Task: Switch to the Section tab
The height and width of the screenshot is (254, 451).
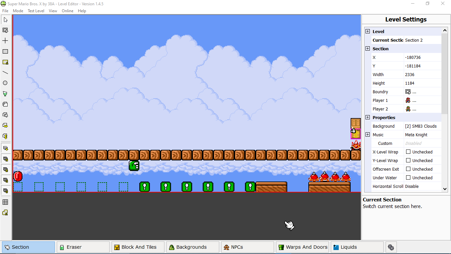Action: pos(28,247)
